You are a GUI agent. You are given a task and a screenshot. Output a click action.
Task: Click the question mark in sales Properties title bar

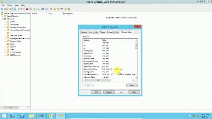132,26
